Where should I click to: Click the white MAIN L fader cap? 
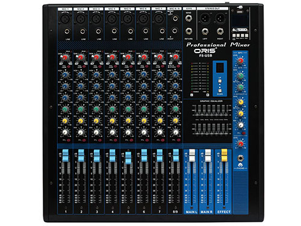(192, 155)
